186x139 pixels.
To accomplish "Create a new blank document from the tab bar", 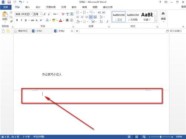I will point(3,31).
